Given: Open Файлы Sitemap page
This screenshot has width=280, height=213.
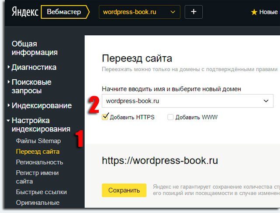Looking at the screenshot, I should click(x=38, y=141).
